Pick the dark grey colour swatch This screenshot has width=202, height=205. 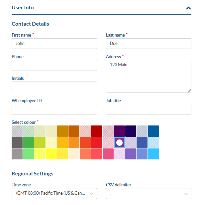(x=17, y=142)
